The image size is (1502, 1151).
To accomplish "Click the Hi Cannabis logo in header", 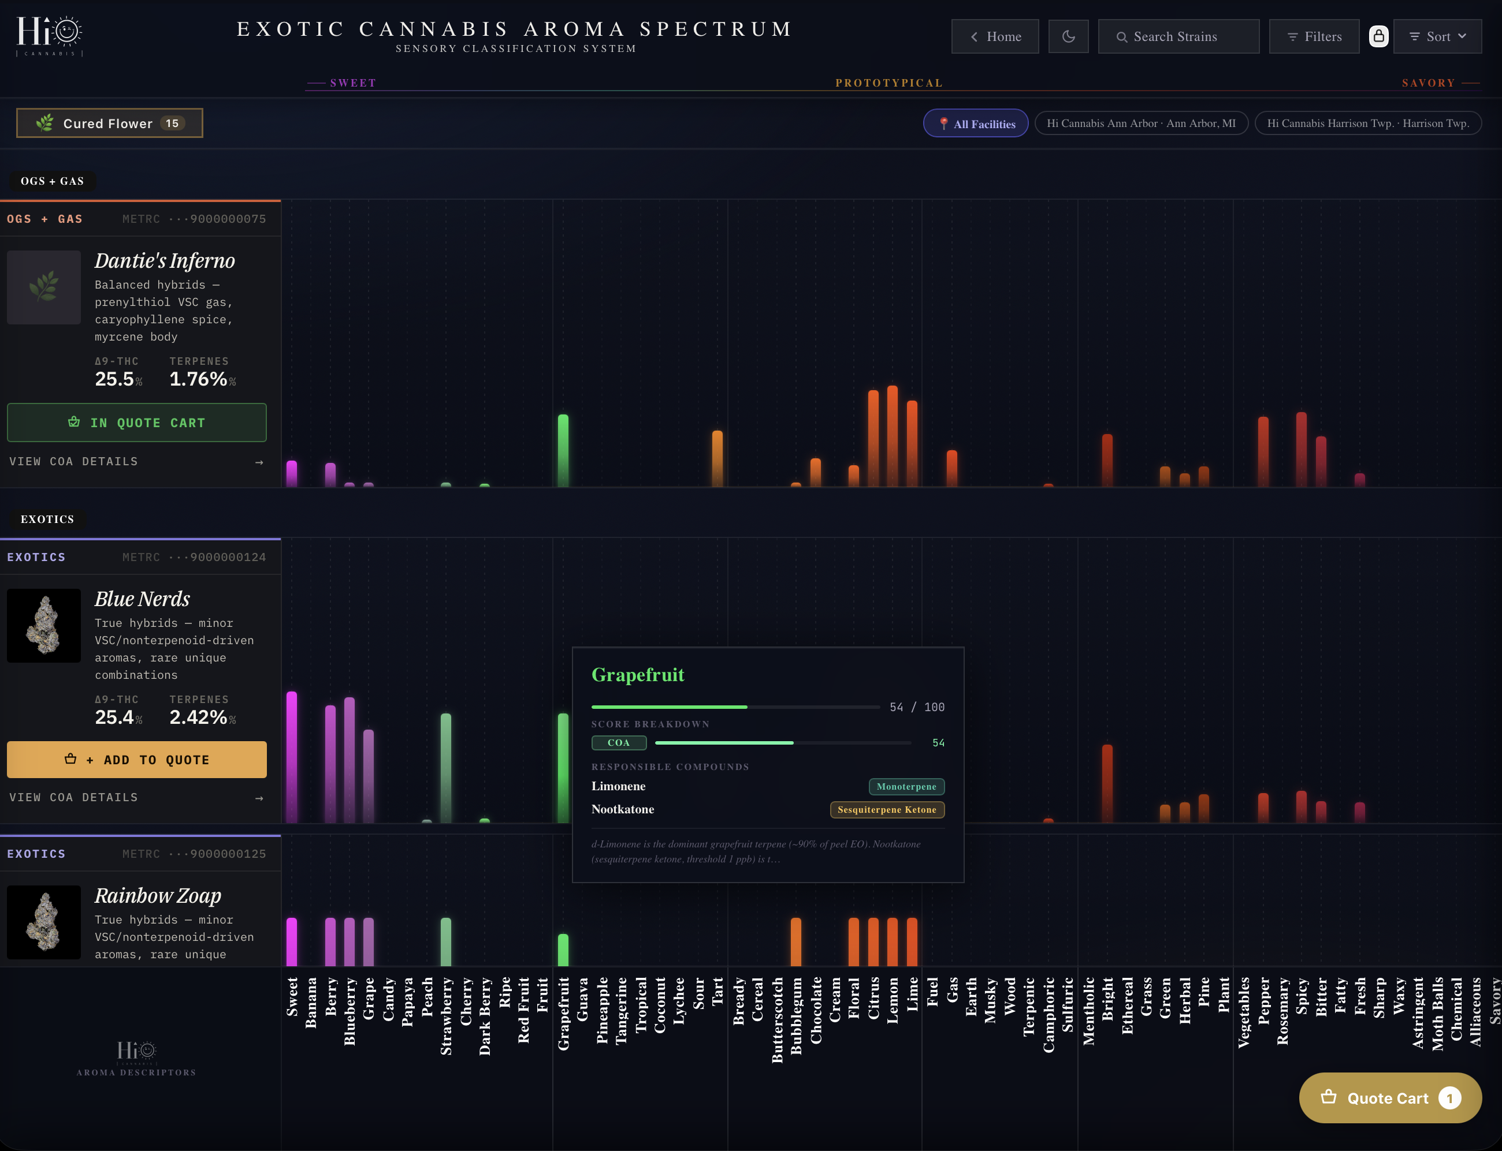I will click(49, 36).
